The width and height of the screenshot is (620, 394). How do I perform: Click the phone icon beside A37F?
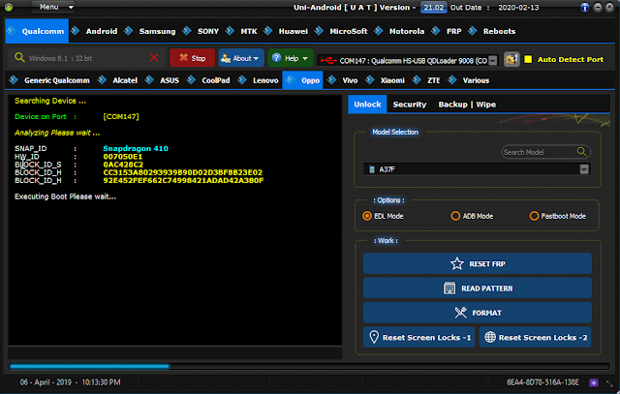coord(372,169)
